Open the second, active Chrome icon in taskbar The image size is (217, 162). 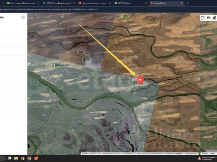(29, 158)
